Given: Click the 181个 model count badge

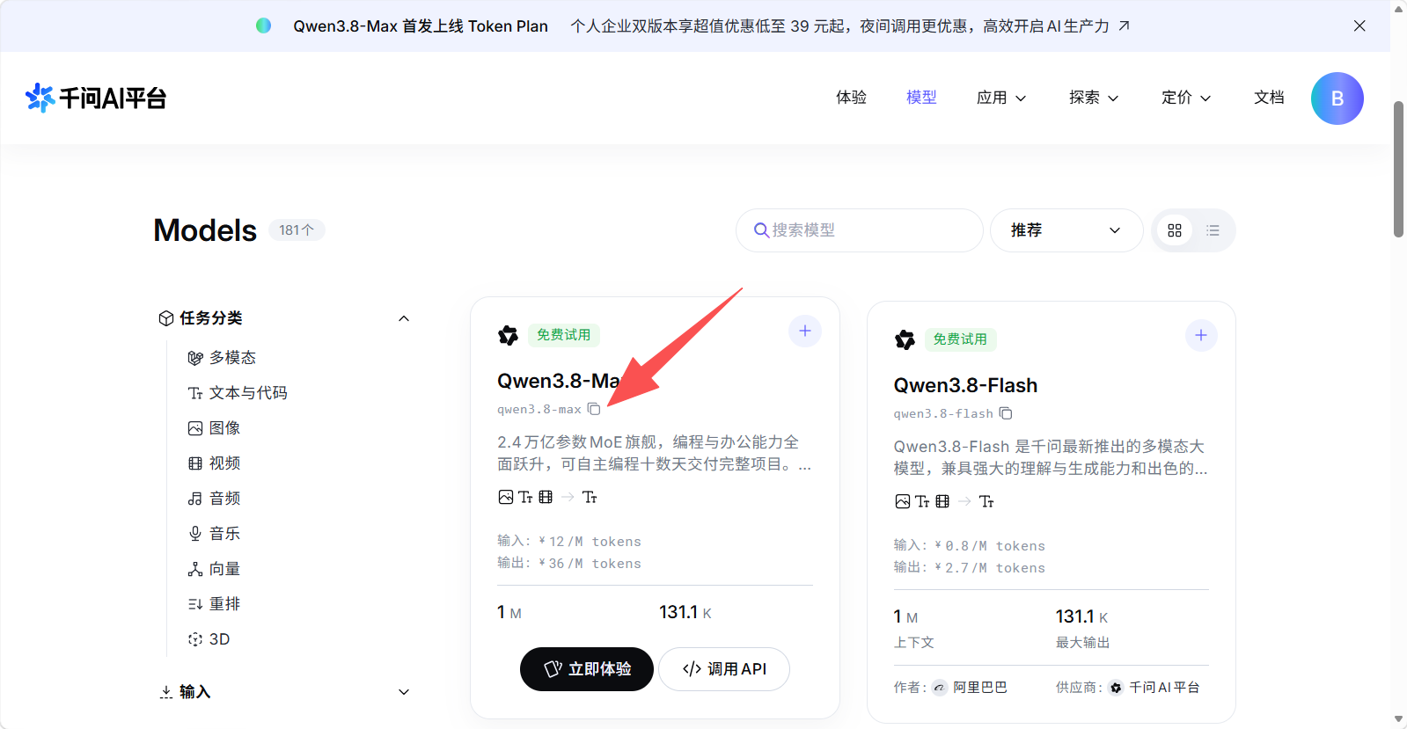Looking at the screenshot, I should [x=297, y=230].
